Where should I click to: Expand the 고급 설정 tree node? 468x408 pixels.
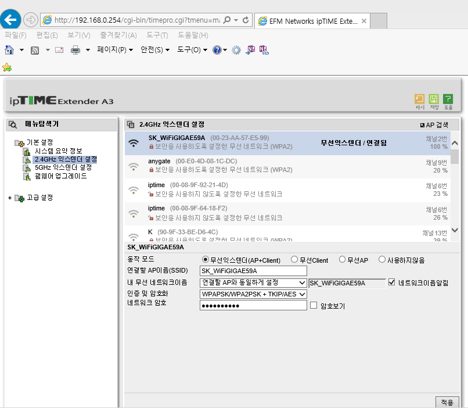pyautogui.click(x=10, y=198)
